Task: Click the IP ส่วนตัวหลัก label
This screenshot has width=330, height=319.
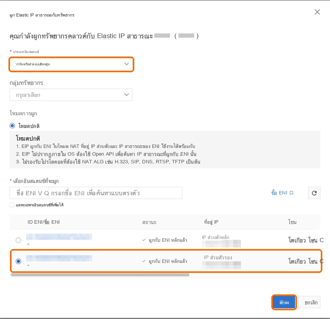Action: pyautogui.click(x=216, y=238)
